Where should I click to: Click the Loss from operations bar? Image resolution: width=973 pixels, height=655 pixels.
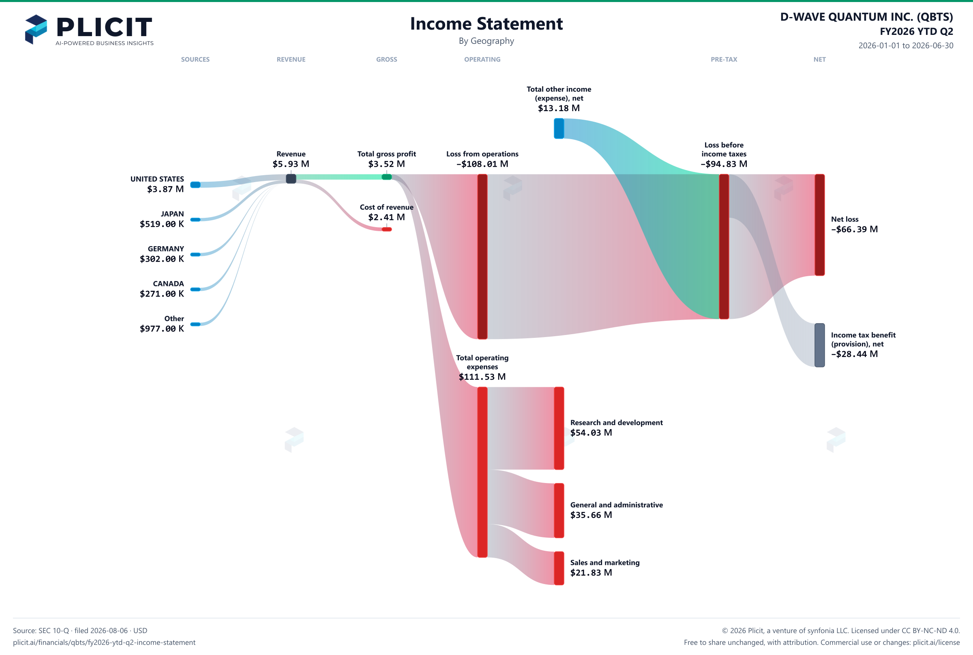point(482,256)
